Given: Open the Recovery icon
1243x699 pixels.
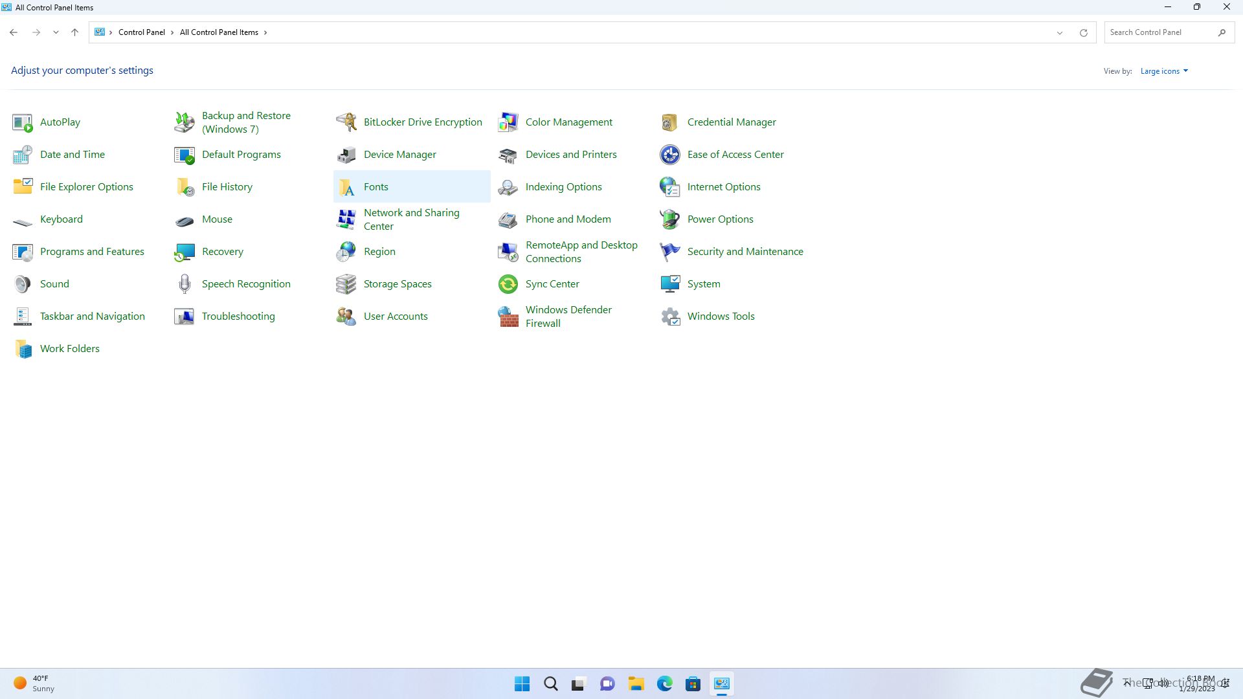Looking at the screenshot, I should [185, 252].
